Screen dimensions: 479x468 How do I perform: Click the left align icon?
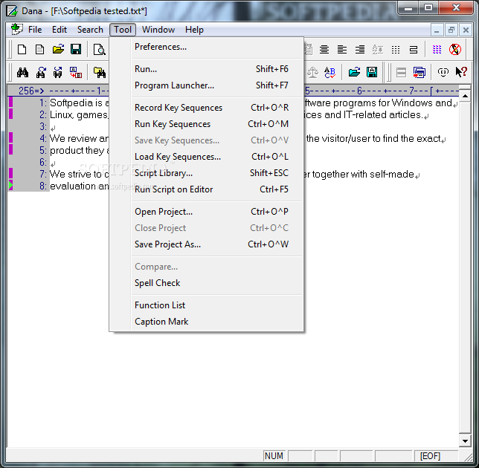(x=342, y=50)
